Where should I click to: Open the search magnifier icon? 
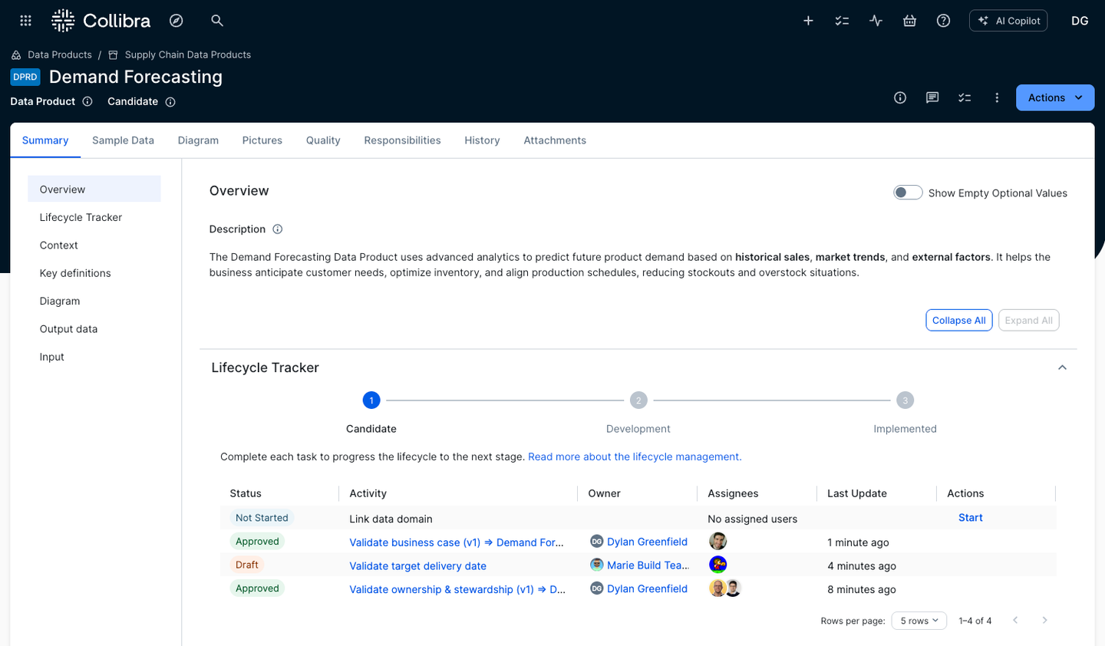(x=217, y=21)
